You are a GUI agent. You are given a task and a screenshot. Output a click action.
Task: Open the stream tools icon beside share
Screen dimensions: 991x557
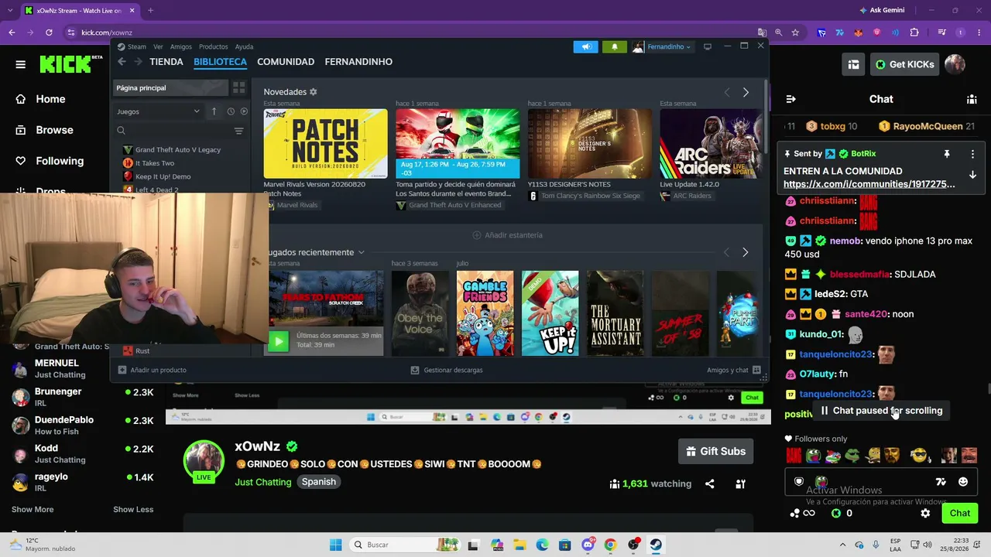[x=740, y=484]
